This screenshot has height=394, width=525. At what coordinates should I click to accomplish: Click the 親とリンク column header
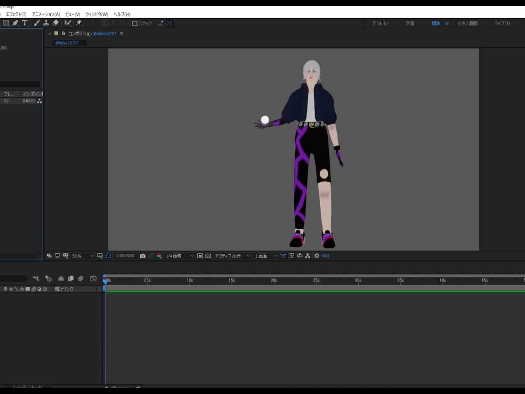tap(64, 289)
